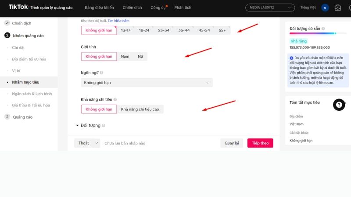Image resolution: width=351 pixels, height=197 pixels.
Task: Click the Khá rộng audience label
Action: coord(298,41)
